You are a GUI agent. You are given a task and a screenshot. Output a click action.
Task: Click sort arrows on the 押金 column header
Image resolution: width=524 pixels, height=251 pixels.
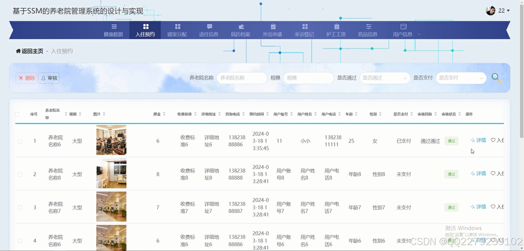click(x=164, y=114)
